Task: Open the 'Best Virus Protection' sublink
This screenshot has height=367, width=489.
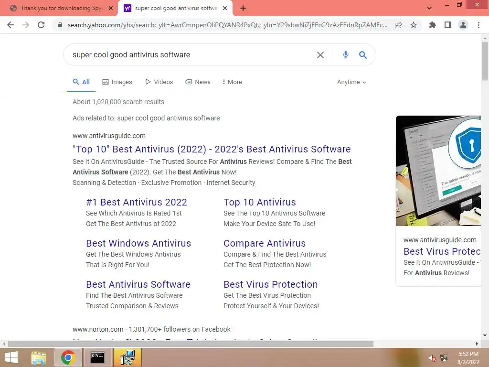Action: [271, 284]
